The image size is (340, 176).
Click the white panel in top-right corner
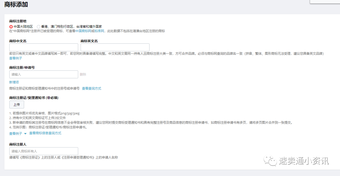[325, 2]
